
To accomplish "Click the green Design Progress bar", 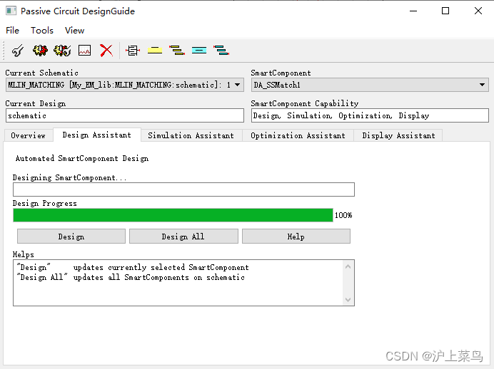I will [173, 215].
